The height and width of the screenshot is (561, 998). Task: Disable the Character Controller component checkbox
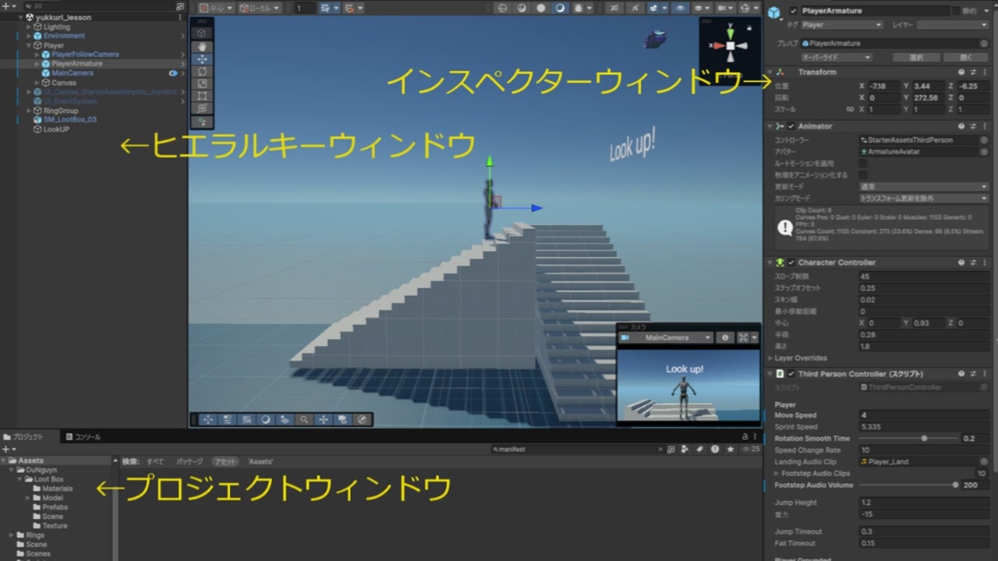click(790, 263)
